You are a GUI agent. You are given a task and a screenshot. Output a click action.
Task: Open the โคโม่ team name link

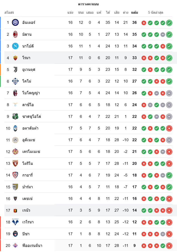tap(27, 81)
